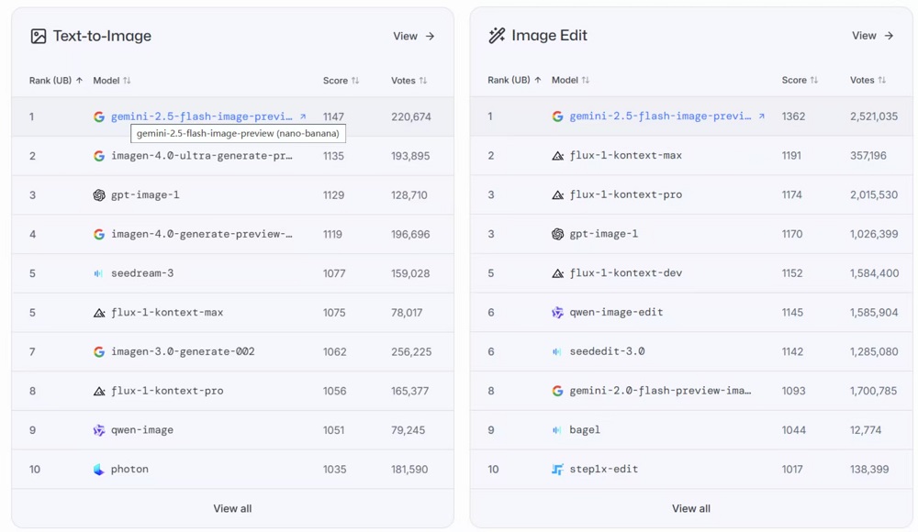Screen dimensions: 918x532
Task: Sort Image Edit table by Model
Action: (x=570, y=81)
